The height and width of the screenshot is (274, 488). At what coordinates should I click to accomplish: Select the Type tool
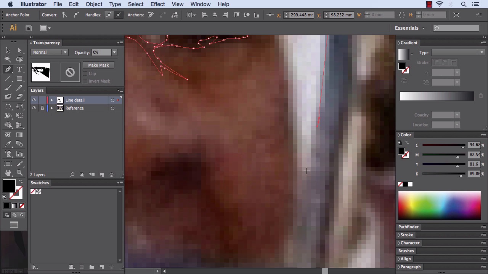(x=19, y=69)
